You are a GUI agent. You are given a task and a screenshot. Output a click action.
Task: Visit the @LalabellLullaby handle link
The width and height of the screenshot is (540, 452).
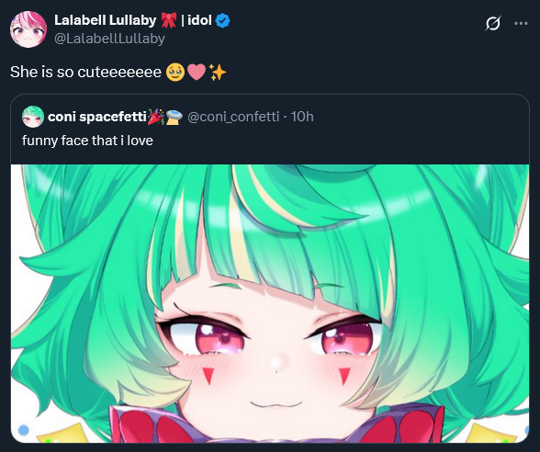109,39
